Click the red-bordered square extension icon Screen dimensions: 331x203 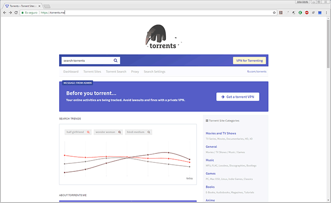coord(281,13)
